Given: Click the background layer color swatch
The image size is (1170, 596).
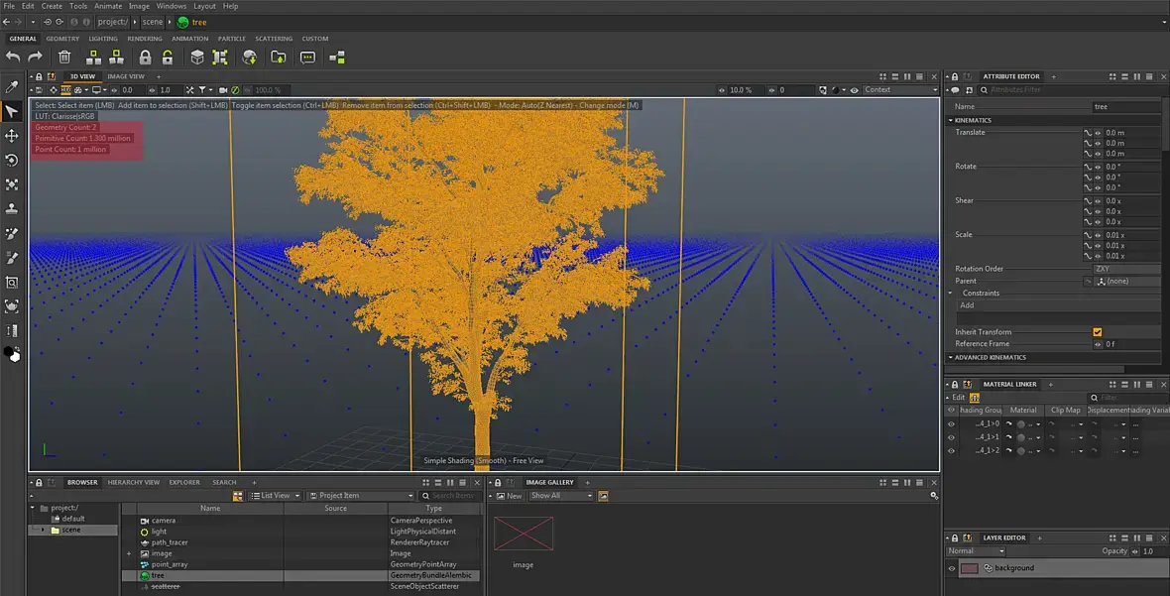Looking at the screenshot, I should pos(970,568).
